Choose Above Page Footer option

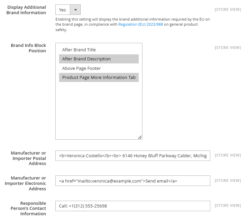tap(99, 68)
